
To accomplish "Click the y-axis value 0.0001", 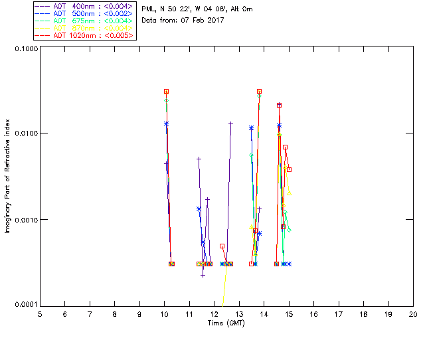I will tap(26, 305).
